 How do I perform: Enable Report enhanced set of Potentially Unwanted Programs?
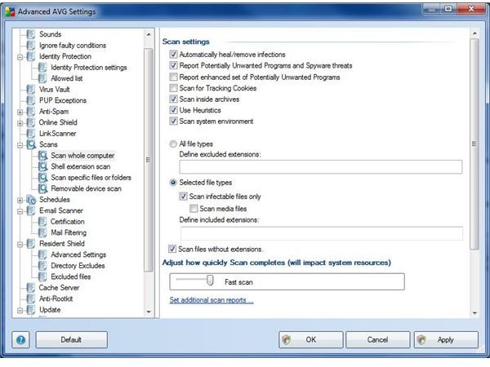(173, 77)
